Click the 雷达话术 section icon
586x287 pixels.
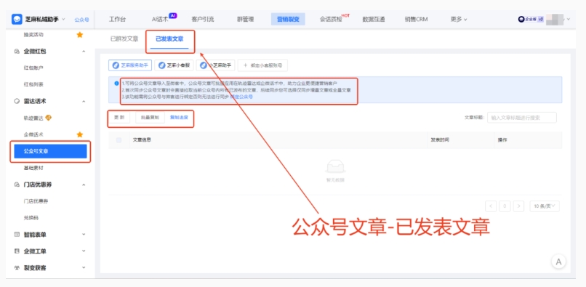[x=17, y=101]
